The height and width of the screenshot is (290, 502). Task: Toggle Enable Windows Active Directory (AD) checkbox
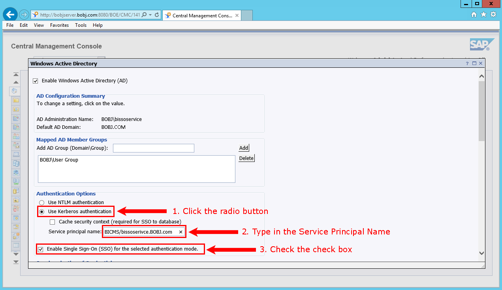[36, 81]
